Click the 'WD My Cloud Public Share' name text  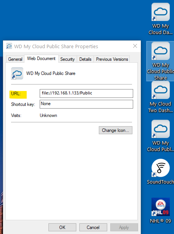[x=51, y=73]
